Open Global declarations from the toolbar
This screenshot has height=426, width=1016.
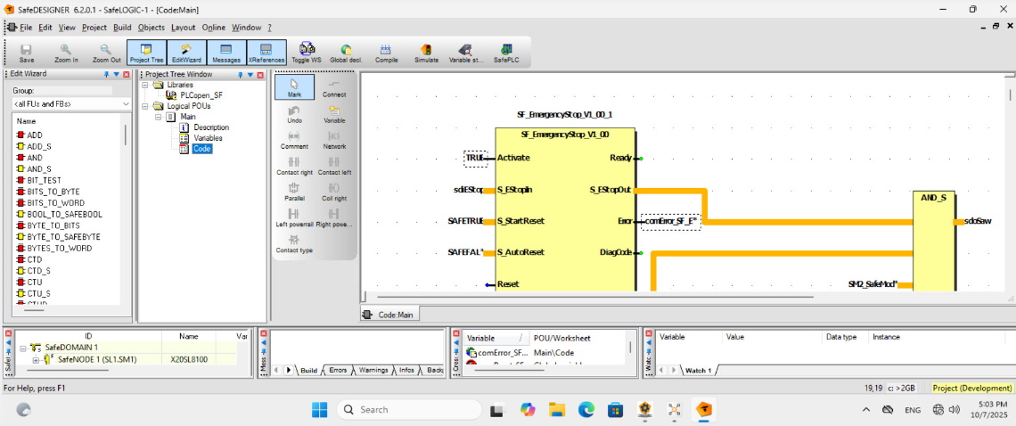[345, 53]
